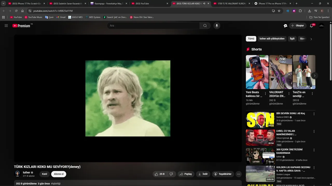332x186 pixels.
Task: Open the tab search dropdown arrow
Action: pyautogui.click(x=3, y=4)
